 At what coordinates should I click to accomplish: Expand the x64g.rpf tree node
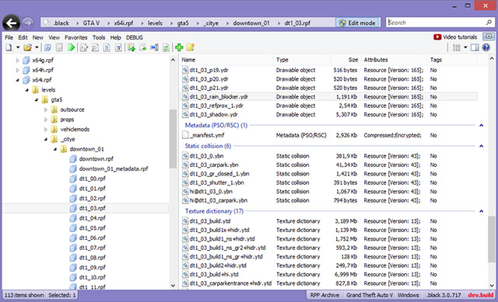coord(17,61)
